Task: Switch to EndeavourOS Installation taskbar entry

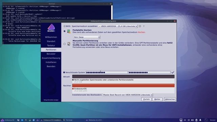Action: [x=52, y=120]
